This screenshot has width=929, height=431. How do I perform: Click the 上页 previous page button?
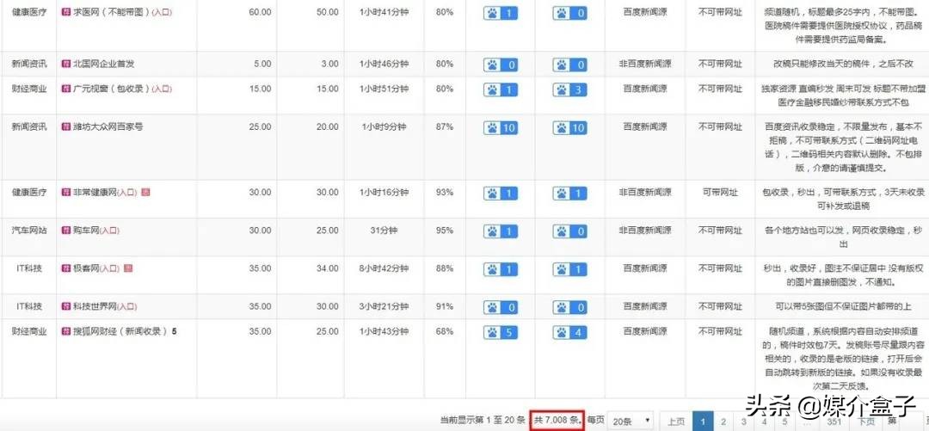pyautogui.click(x=676, y=422)
